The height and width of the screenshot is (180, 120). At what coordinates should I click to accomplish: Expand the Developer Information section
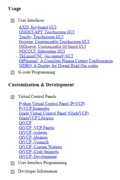(x=13, y=172)
